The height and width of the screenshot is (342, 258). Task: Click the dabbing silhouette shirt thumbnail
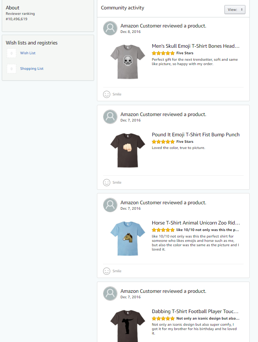pyautogui.click(x=128, y=326)
